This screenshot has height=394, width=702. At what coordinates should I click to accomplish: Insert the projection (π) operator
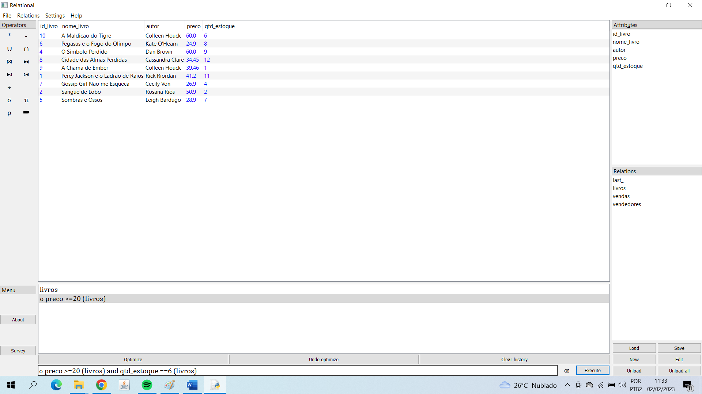(26, 100)
